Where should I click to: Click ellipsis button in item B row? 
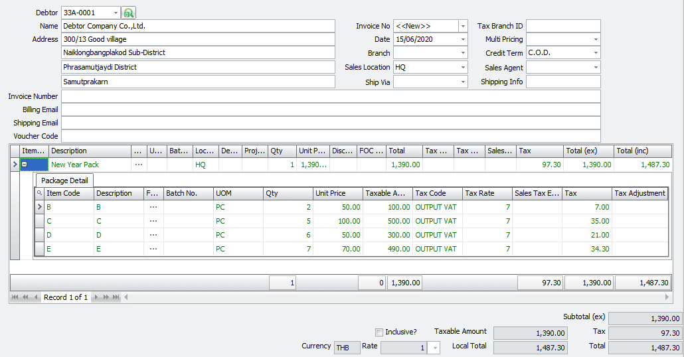pyautogui.click(x=153, y=207)
